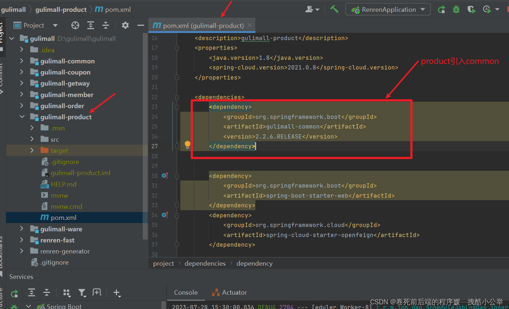Image resolution: width=509 pixels, height=309 pixels.
Task: Expand the gulimall-order module
Action: click(x=22, y=106)
